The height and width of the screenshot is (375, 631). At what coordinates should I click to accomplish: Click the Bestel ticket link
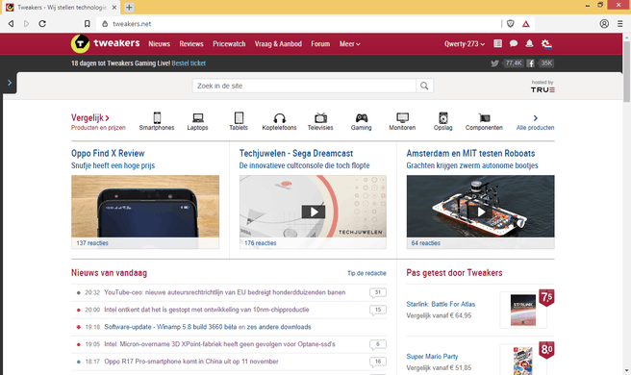[189, 63]
